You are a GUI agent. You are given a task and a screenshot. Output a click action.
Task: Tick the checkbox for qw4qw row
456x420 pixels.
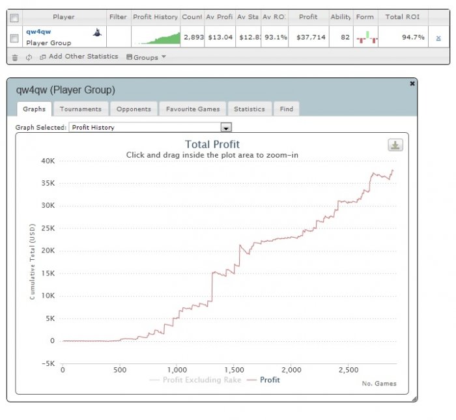coord(14,38)
